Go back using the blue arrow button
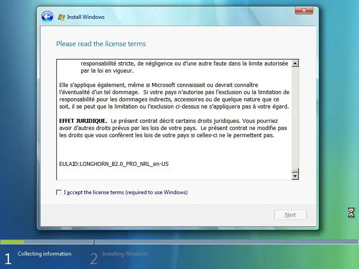The image size is (359, 269). [48, 17]
